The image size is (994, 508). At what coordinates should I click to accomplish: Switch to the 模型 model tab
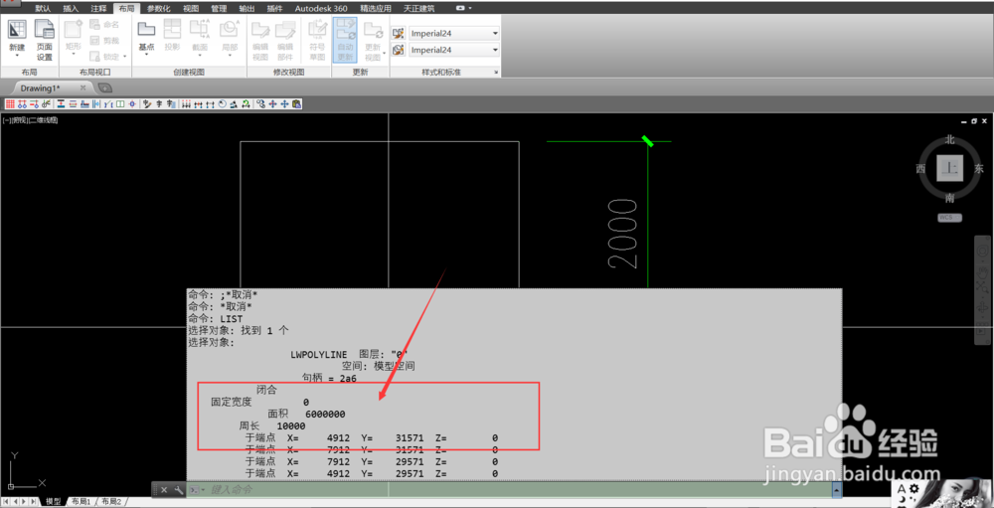[53, 501]
